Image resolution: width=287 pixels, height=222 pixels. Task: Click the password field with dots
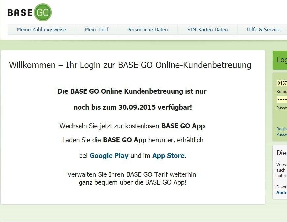(x=282, y=100)
